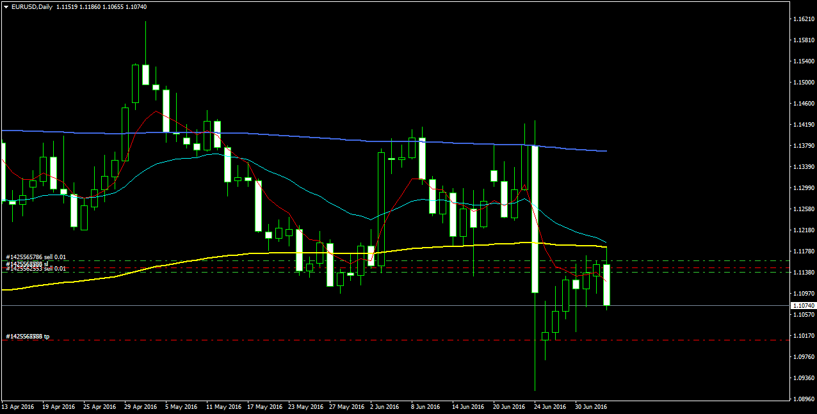Image resolution: width=817 pixels, height=414 pixels.
Task: Click the long bearish candle of 24 Jun 2016
Action: 535,219
